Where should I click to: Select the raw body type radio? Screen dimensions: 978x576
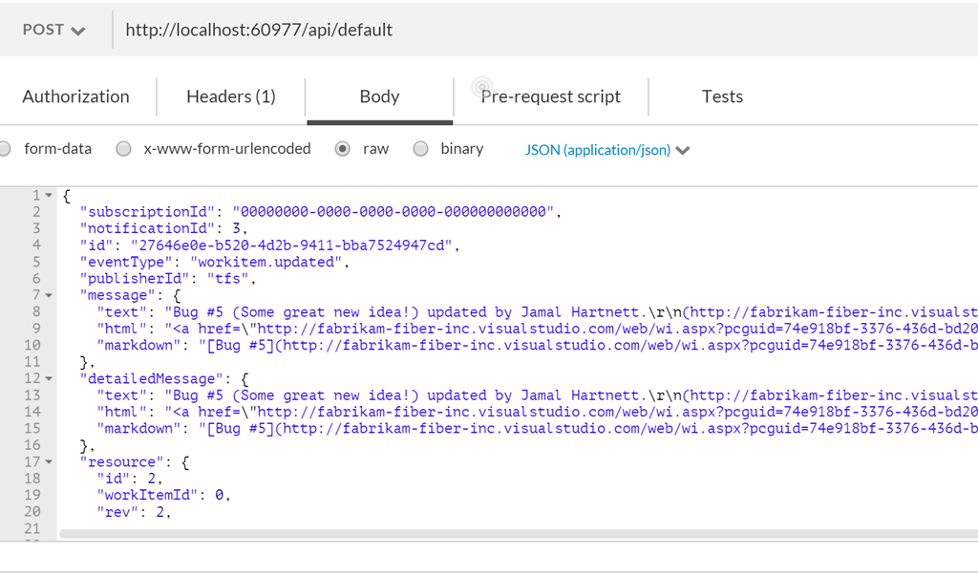[x=343, y=149]
